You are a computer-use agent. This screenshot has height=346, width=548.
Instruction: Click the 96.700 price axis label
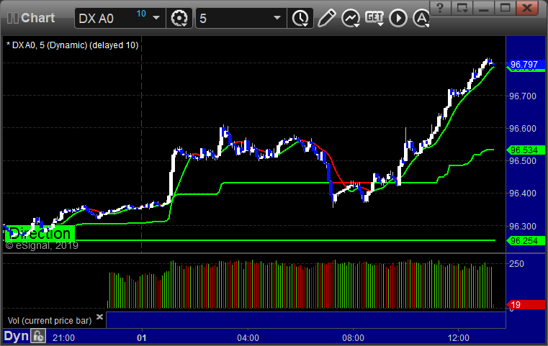[x=523, y=96]
